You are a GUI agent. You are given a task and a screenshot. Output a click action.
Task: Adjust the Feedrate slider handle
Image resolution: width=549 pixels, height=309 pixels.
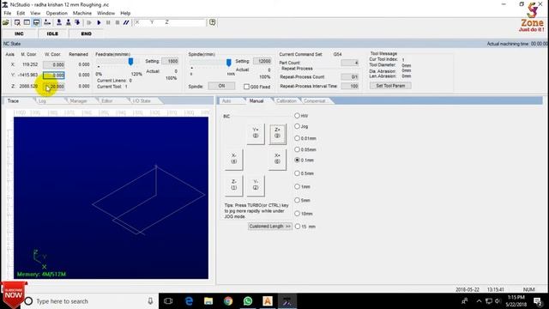pyautogui.click(x=130, y=62)
